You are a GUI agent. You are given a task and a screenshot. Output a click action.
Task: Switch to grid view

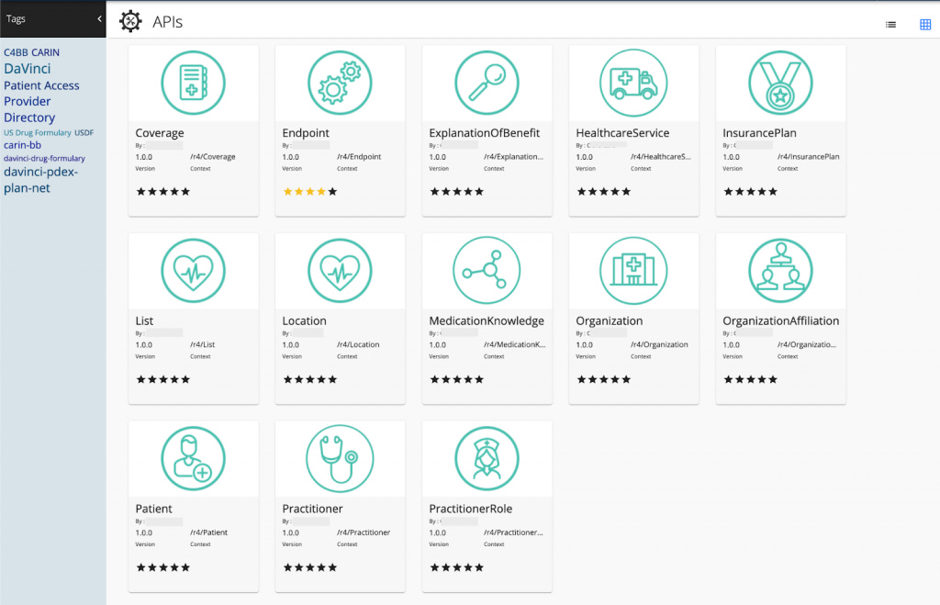point(925,25)
